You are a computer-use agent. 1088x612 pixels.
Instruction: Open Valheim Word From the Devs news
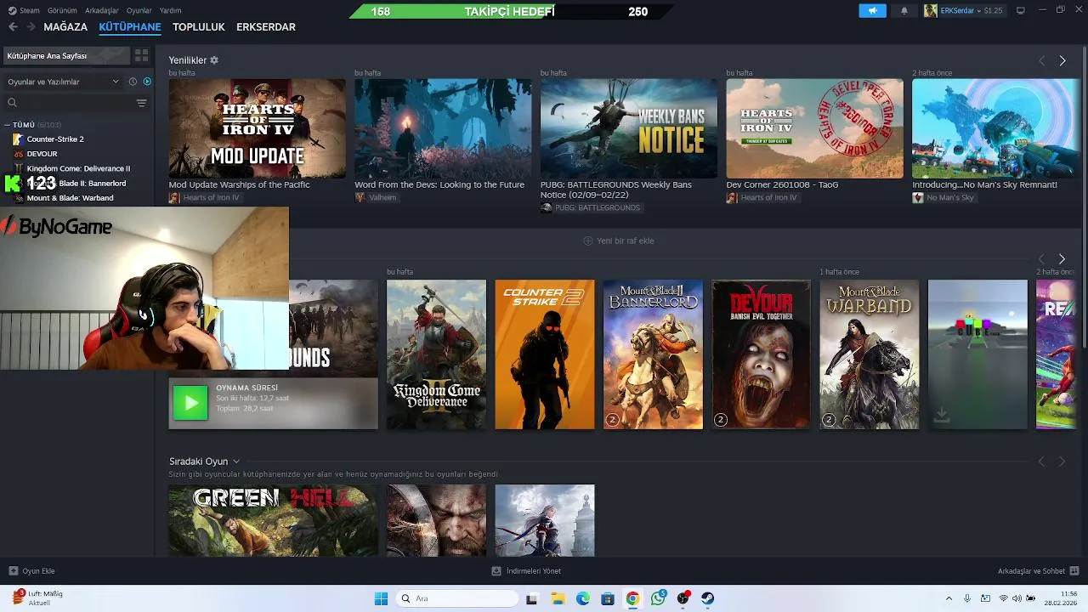point(443,128)
